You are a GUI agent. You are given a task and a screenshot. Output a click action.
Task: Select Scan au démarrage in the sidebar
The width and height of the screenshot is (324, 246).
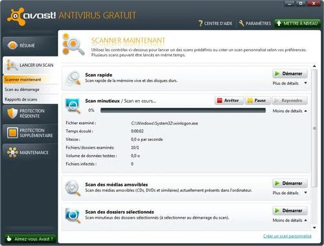tap(30, 90)
